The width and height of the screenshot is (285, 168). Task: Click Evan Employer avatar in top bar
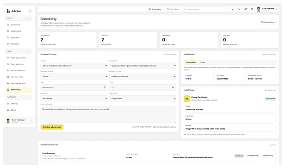click(259, 9)
